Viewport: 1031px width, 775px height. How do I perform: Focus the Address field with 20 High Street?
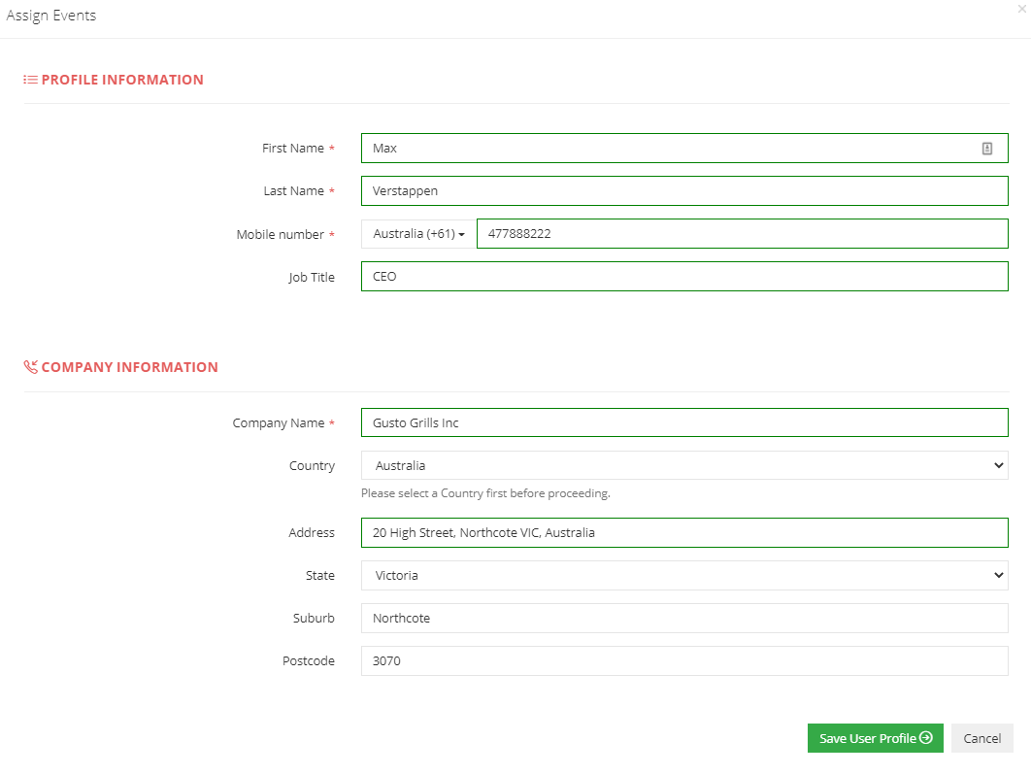684,532
